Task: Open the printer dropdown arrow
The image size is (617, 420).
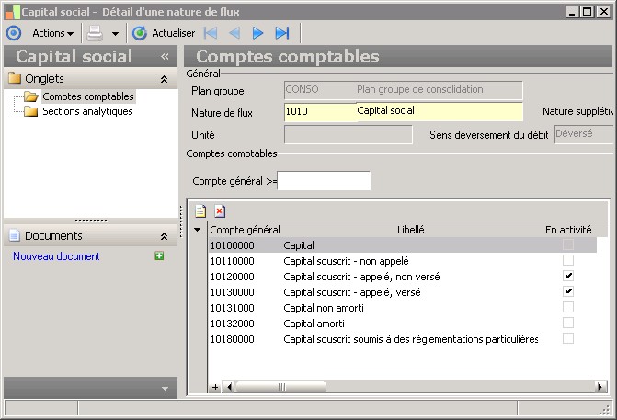Action: click(x=115, y=33)
